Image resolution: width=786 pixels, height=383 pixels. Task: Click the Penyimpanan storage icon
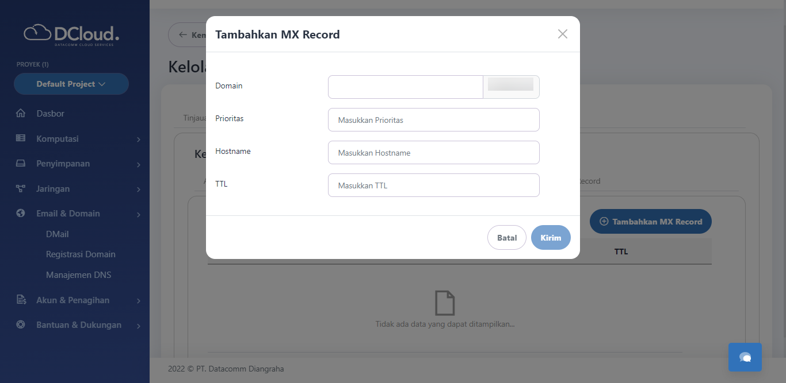click(x=21, y=163)
